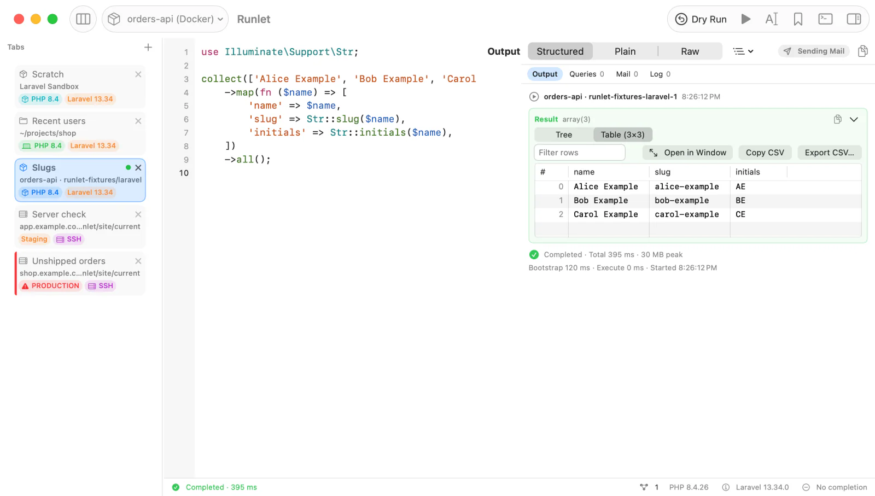Add a new tab with plus icon
This screenshot has width=875, height=496.
[x=148, y=47]
